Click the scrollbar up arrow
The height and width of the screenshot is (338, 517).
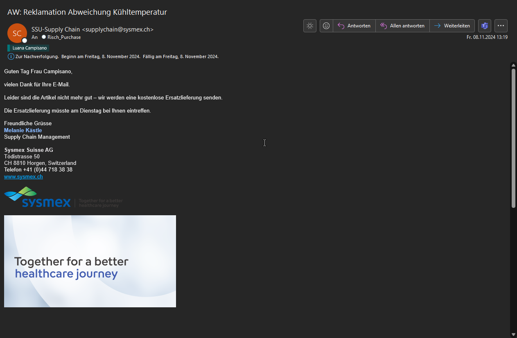513,65
